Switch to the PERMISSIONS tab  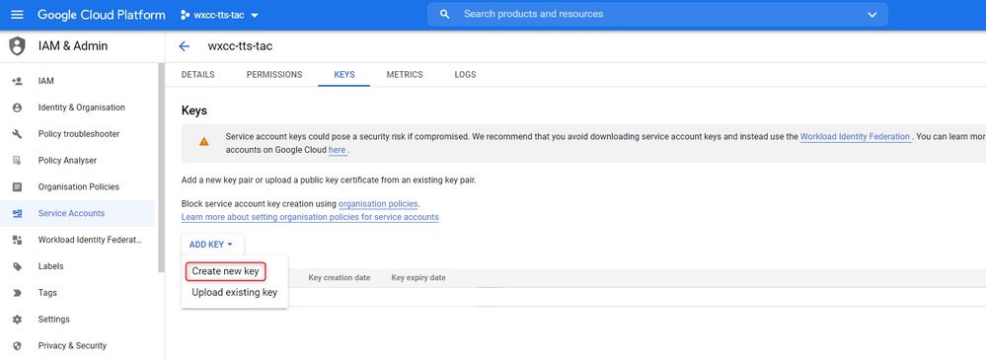(274, 74)
